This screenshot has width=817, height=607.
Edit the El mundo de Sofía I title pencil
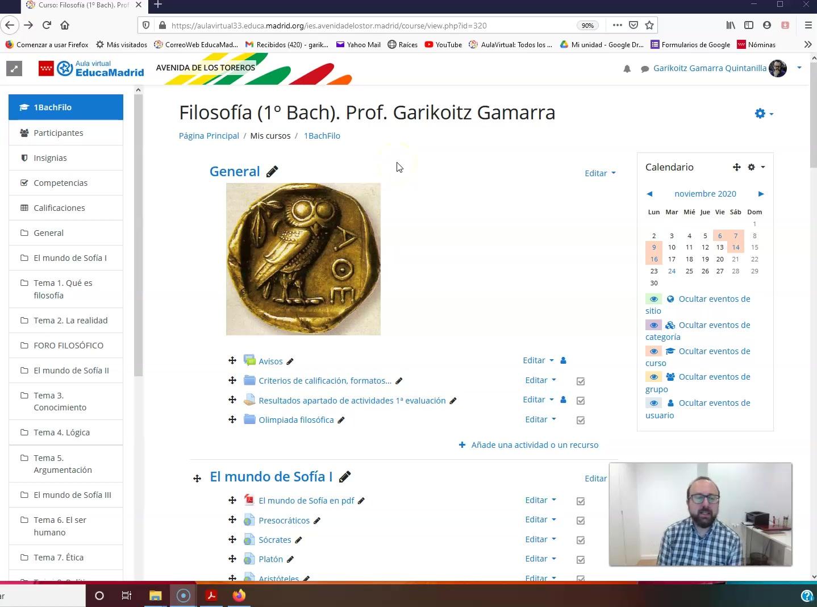point(344,477)
